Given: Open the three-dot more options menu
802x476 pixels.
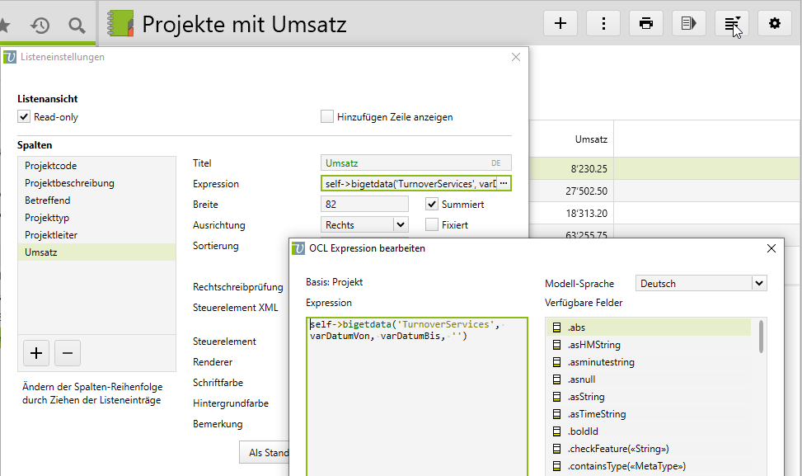Looking at the screenshot, I should (x=603, y=23).
